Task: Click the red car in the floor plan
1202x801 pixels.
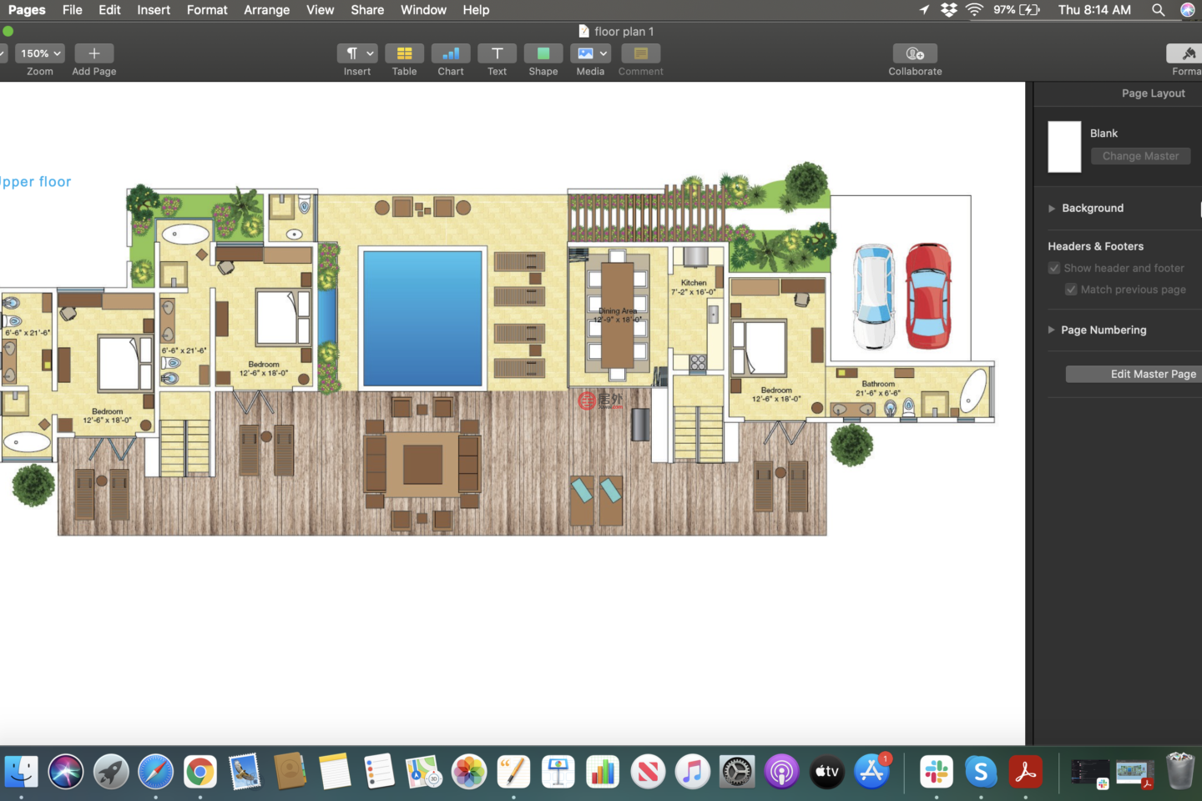Action: pyautogui.click(x=928, y=295)
